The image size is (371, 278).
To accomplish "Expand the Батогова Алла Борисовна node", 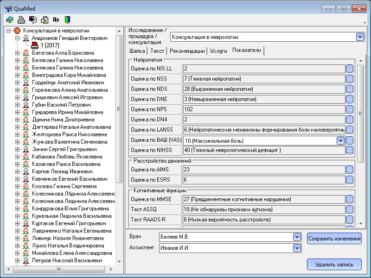I will 18,53.
